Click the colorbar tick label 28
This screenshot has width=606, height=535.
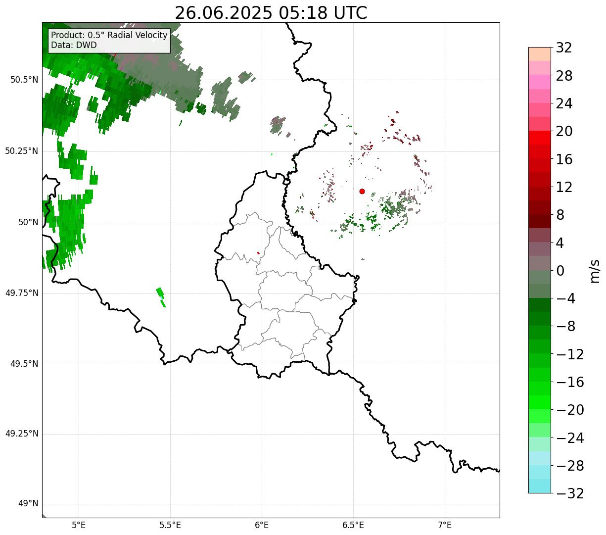(564, 76)
